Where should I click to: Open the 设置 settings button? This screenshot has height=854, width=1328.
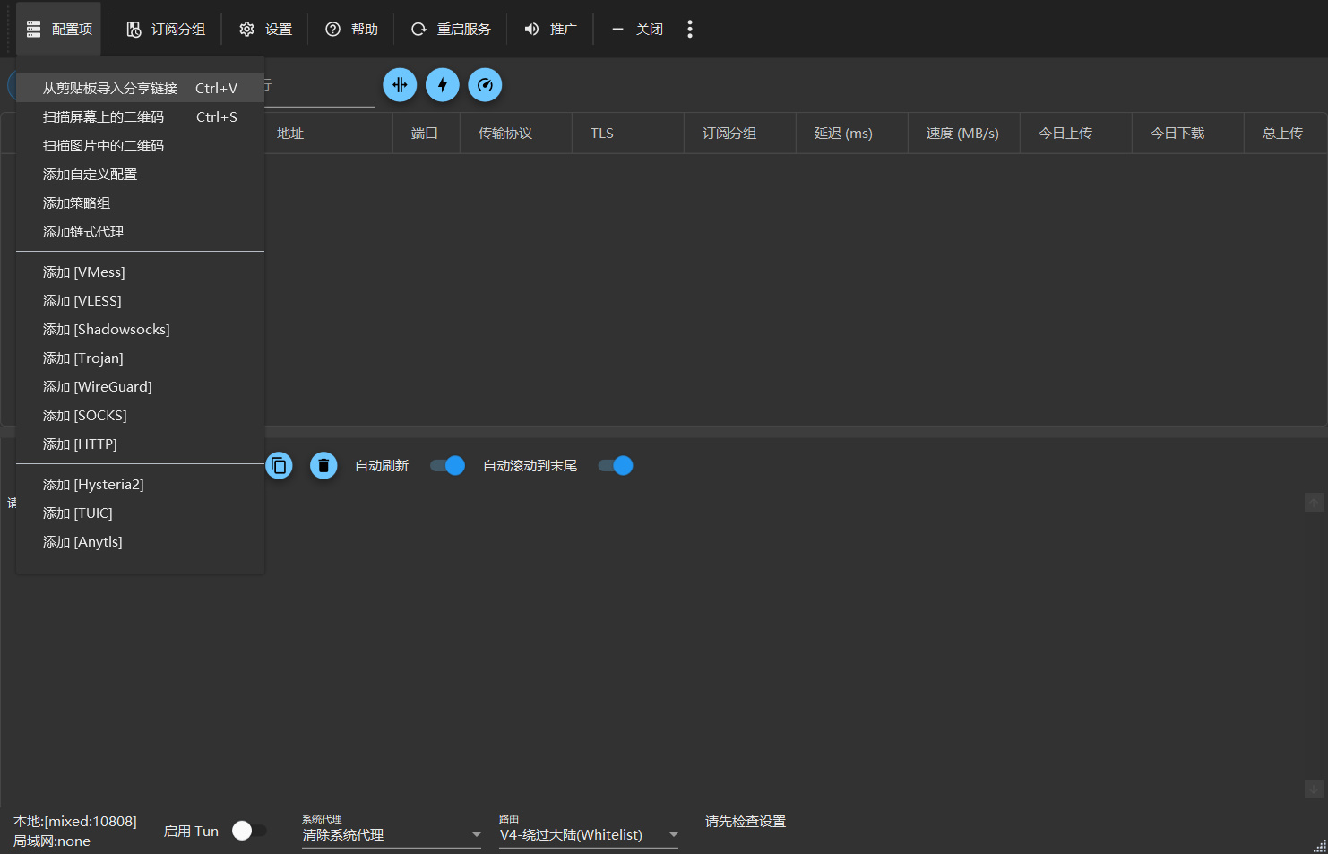(x=266, y=30)
